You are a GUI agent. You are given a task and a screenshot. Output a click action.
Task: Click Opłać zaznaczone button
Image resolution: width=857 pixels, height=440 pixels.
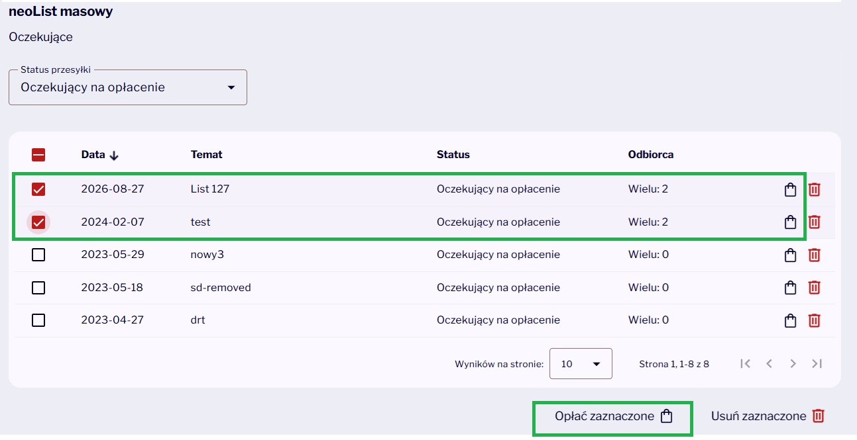pos(614,417)
